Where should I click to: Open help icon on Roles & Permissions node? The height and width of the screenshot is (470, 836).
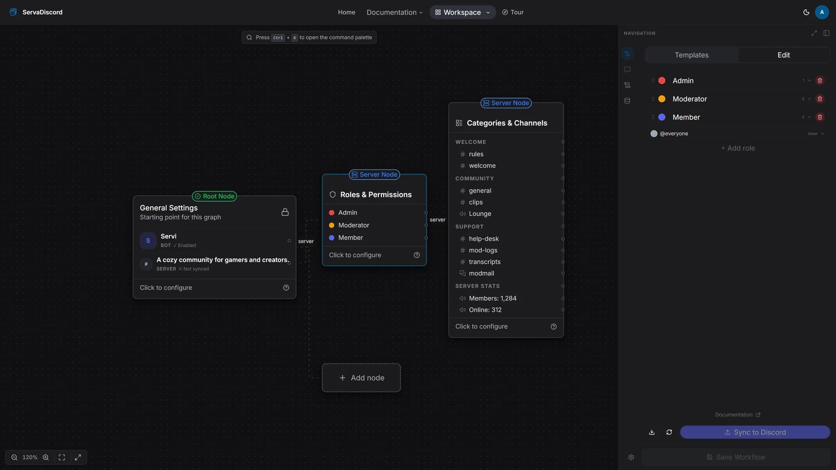[417, 255]
